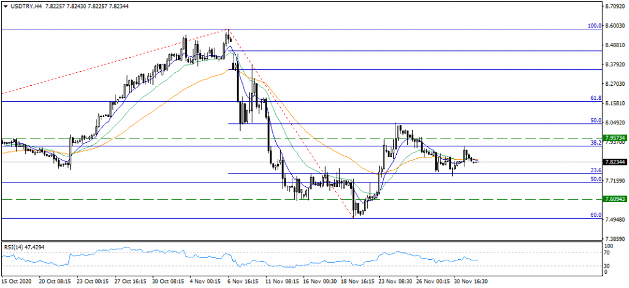Viewport: 629px width, 288px height.
Task: Click the 7.38590 price axis label
Action: pos(614,238)
